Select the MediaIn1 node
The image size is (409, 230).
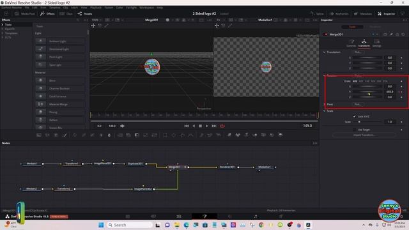coord(32,164)
